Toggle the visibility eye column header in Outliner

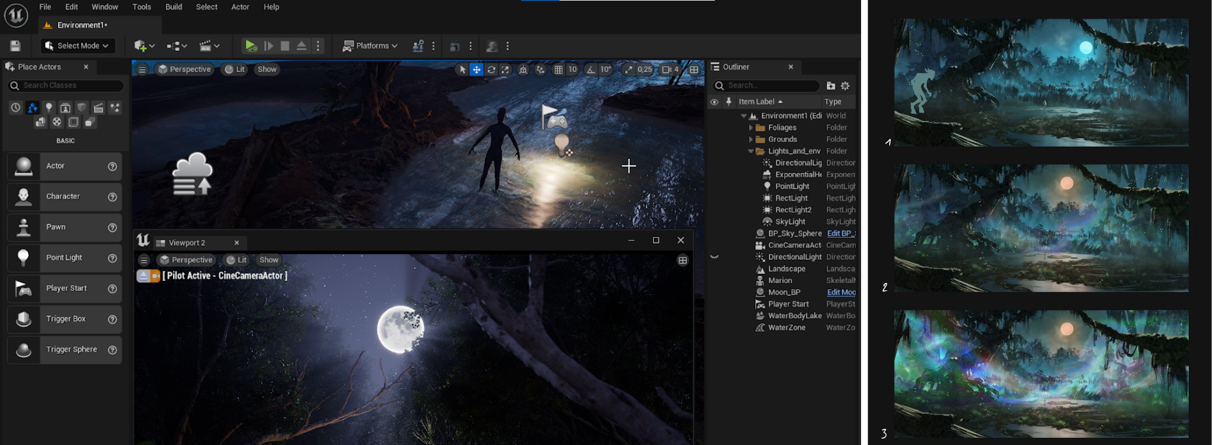tap(714, 102)
